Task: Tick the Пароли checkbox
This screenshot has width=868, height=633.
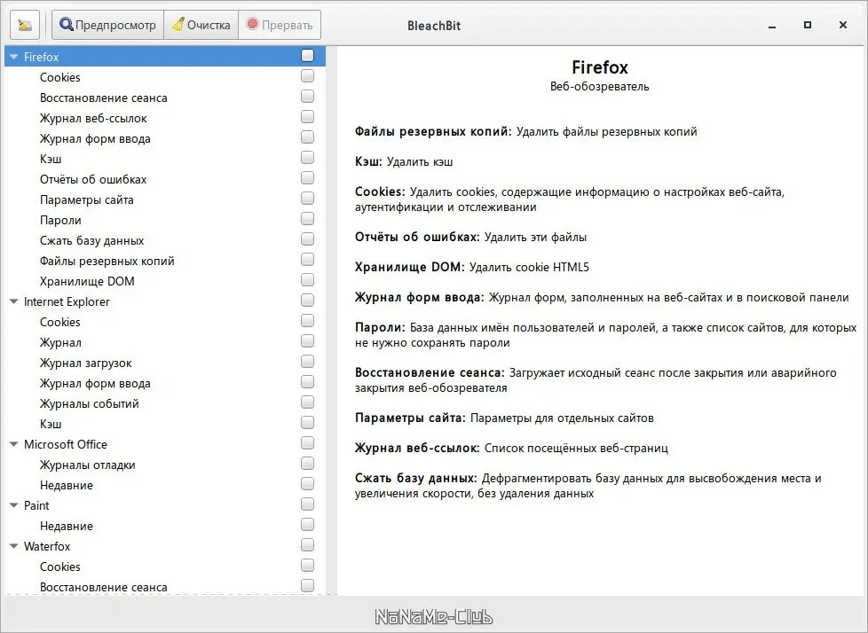Action: point(307,218)
